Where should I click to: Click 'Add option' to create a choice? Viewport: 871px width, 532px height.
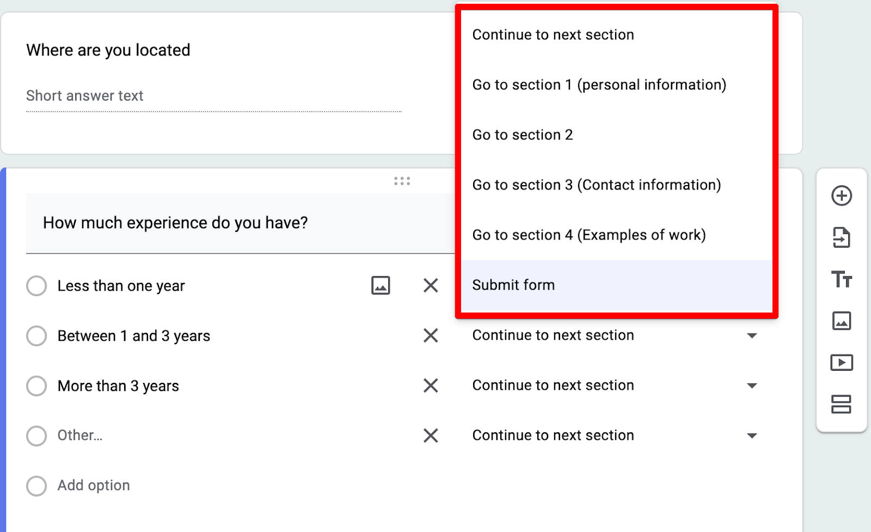pos(93,485)
